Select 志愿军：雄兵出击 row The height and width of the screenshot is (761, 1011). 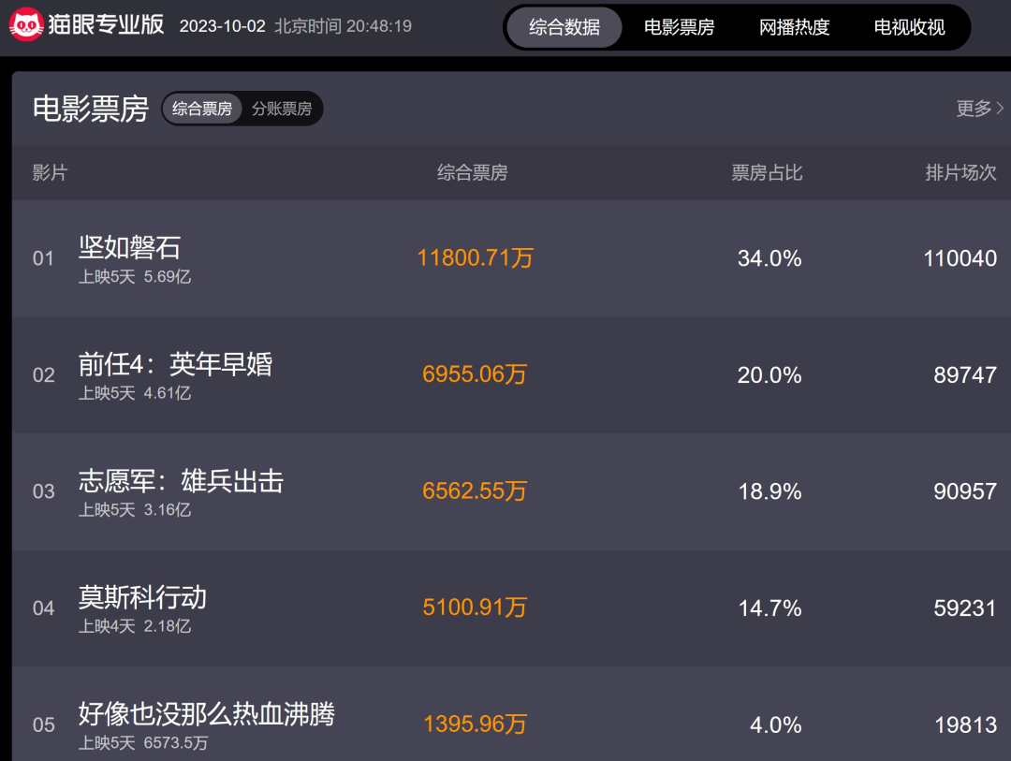181,481
